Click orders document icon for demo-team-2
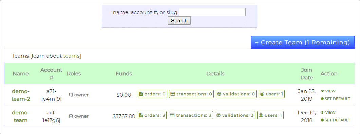The image size is (360, 134). coord(141,94)
